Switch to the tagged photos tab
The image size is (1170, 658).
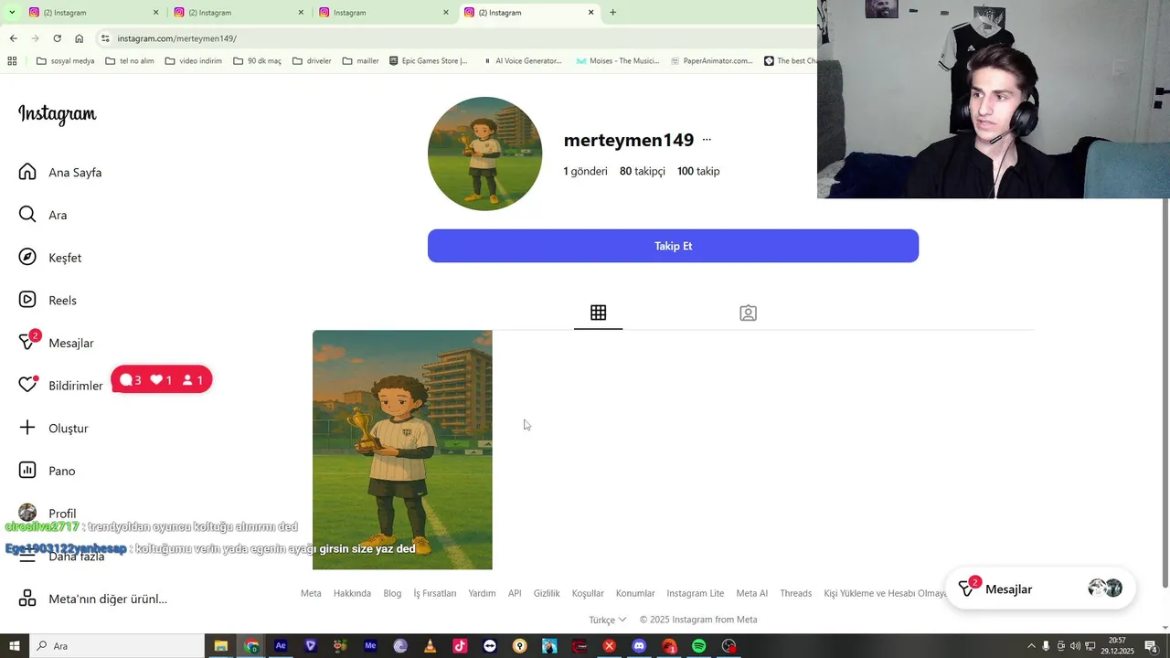click(748, 313)
